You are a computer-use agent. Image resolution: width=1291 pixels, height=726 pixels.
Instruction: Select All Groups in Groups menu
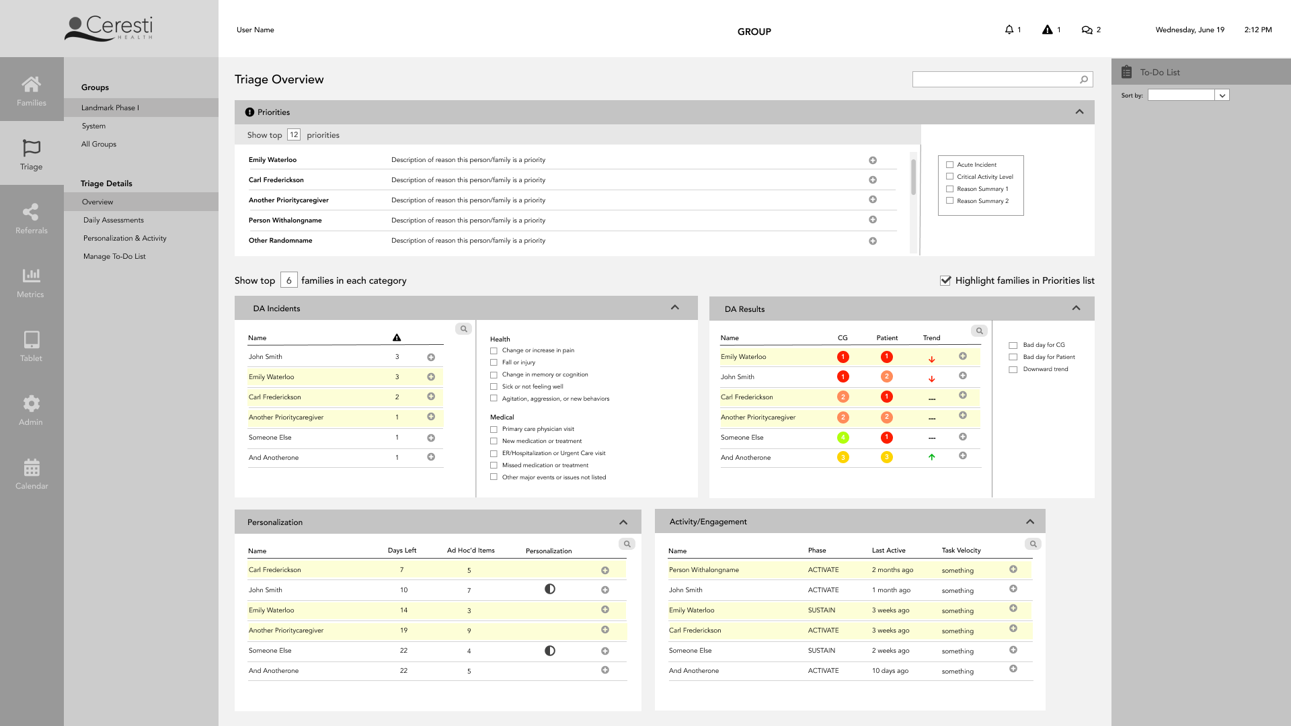[x=98, y=144]
